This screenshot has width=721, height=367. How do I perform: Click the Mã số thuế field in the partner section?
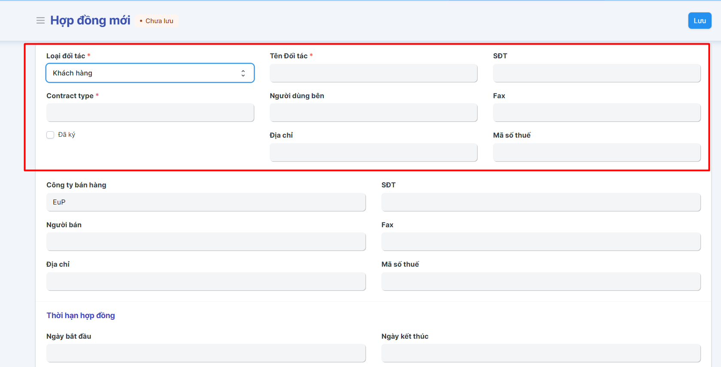pyautogui.click(x=596, y=153)
